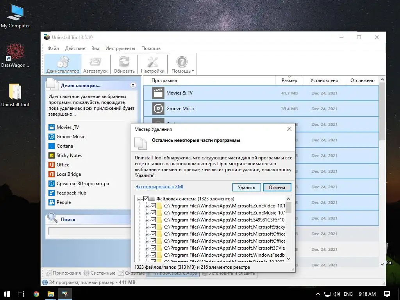This screenshot has height=300, width=400.
Task: Click the search input field under Поиск
Action: coord(89,231)
